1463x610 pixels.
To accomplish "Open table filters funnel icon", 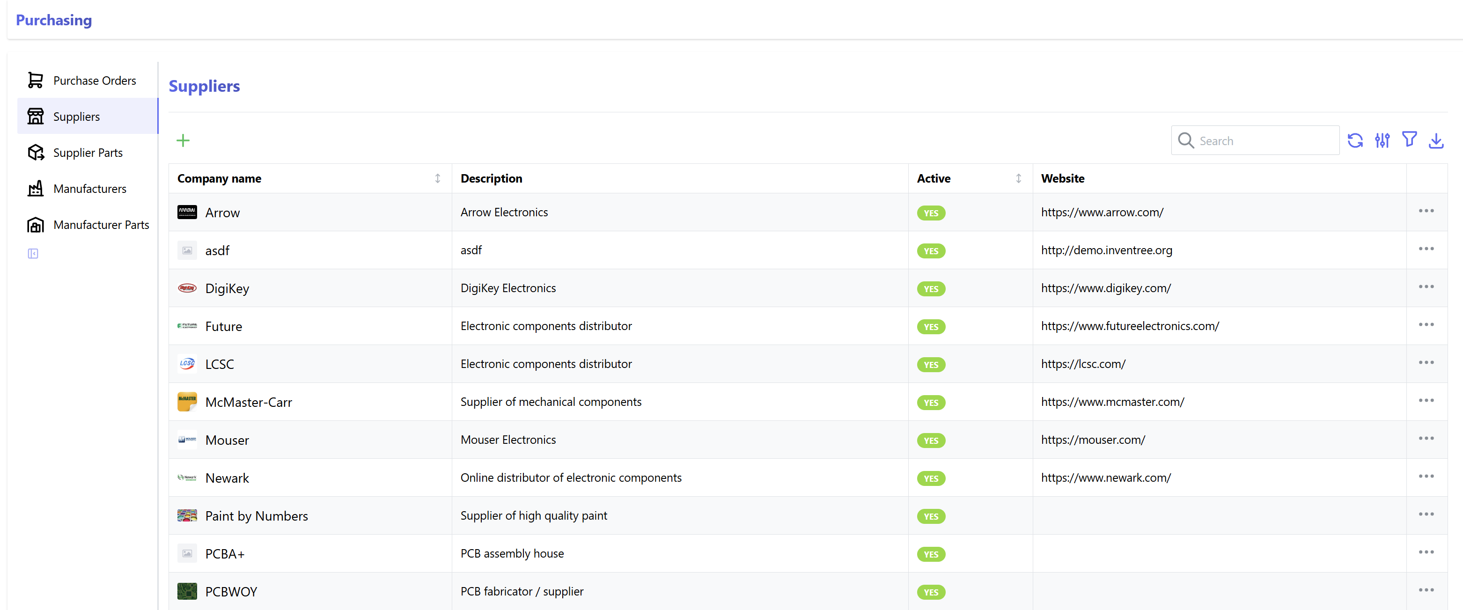I will [1409, 139].
